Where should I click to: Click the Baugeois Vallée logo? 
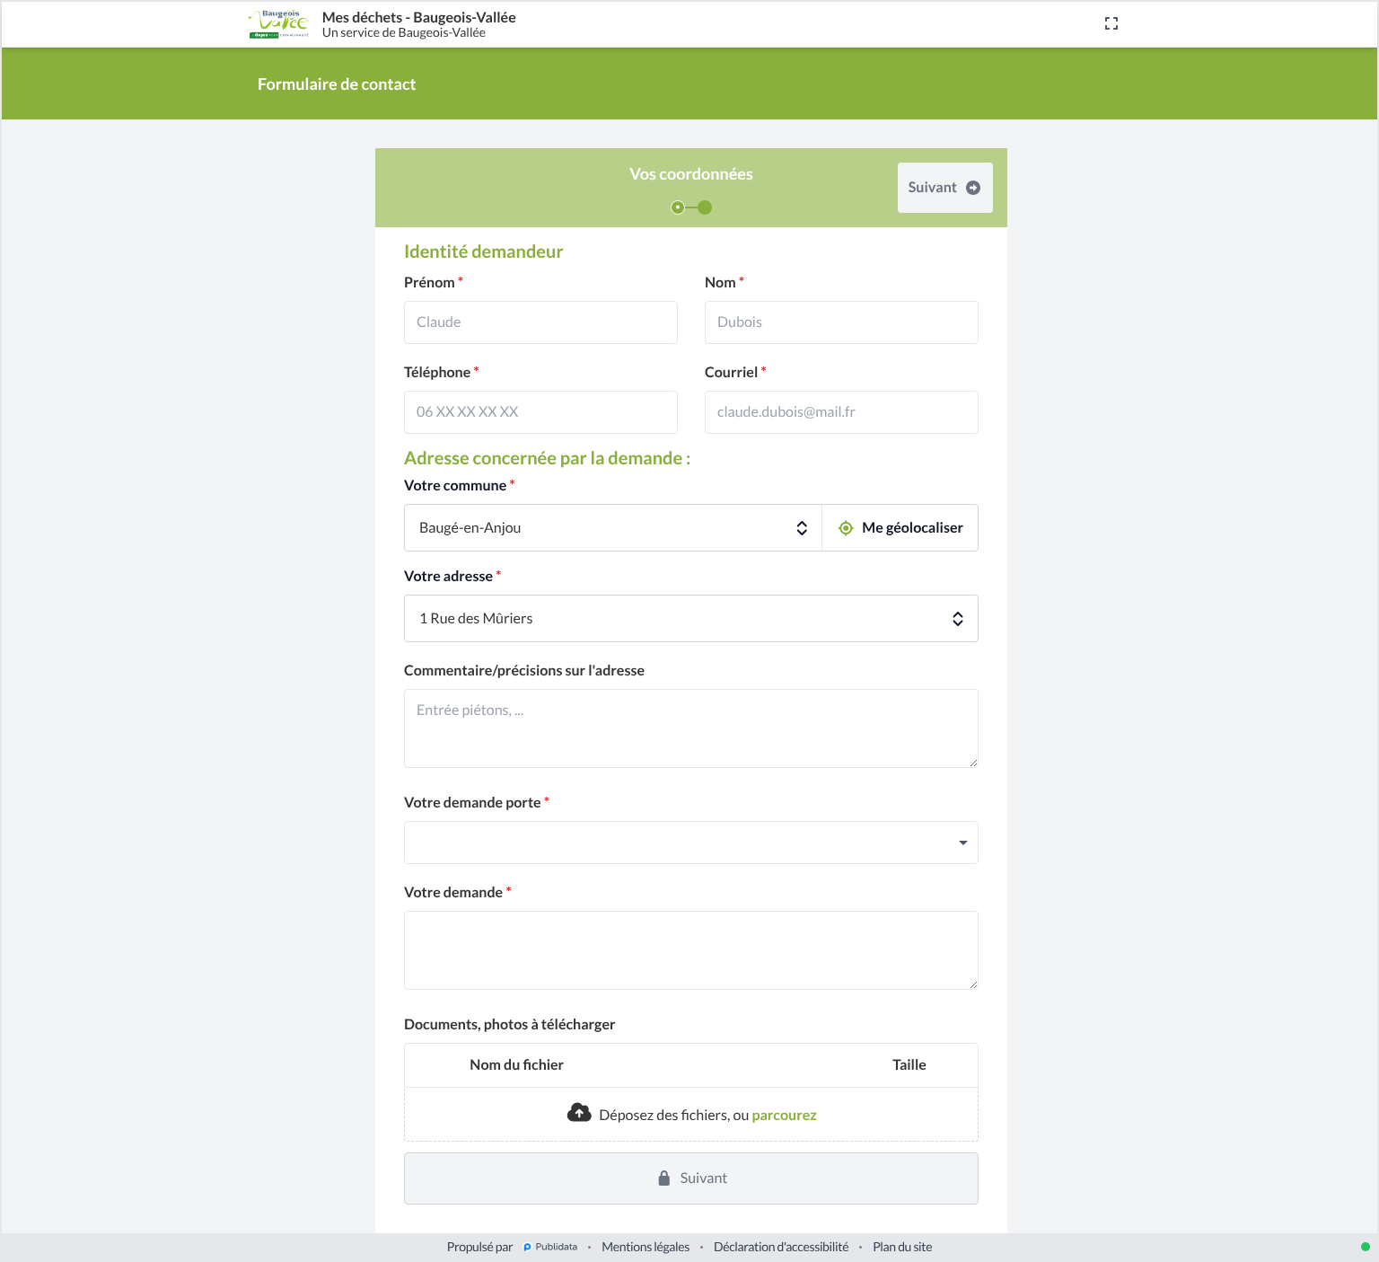tap(279, 24)
